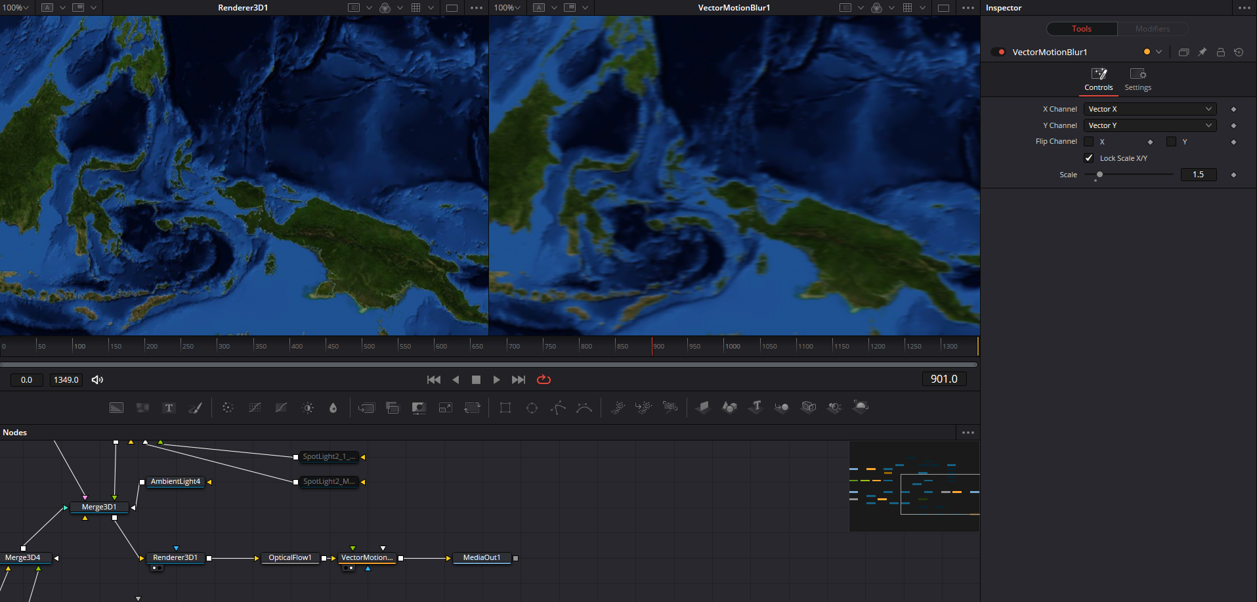This screenshot has width=1257, height=602.
Task: Add keyframe for X Channel parameter
Action: coord(1233,109)
